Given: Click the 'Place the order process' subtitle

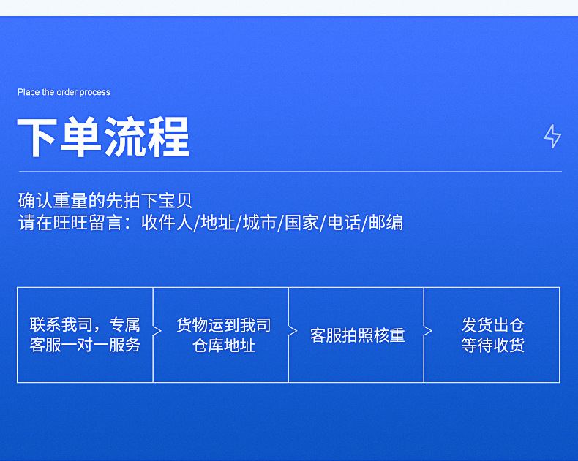Looking at the screenshot, I should tap(64, 92).
